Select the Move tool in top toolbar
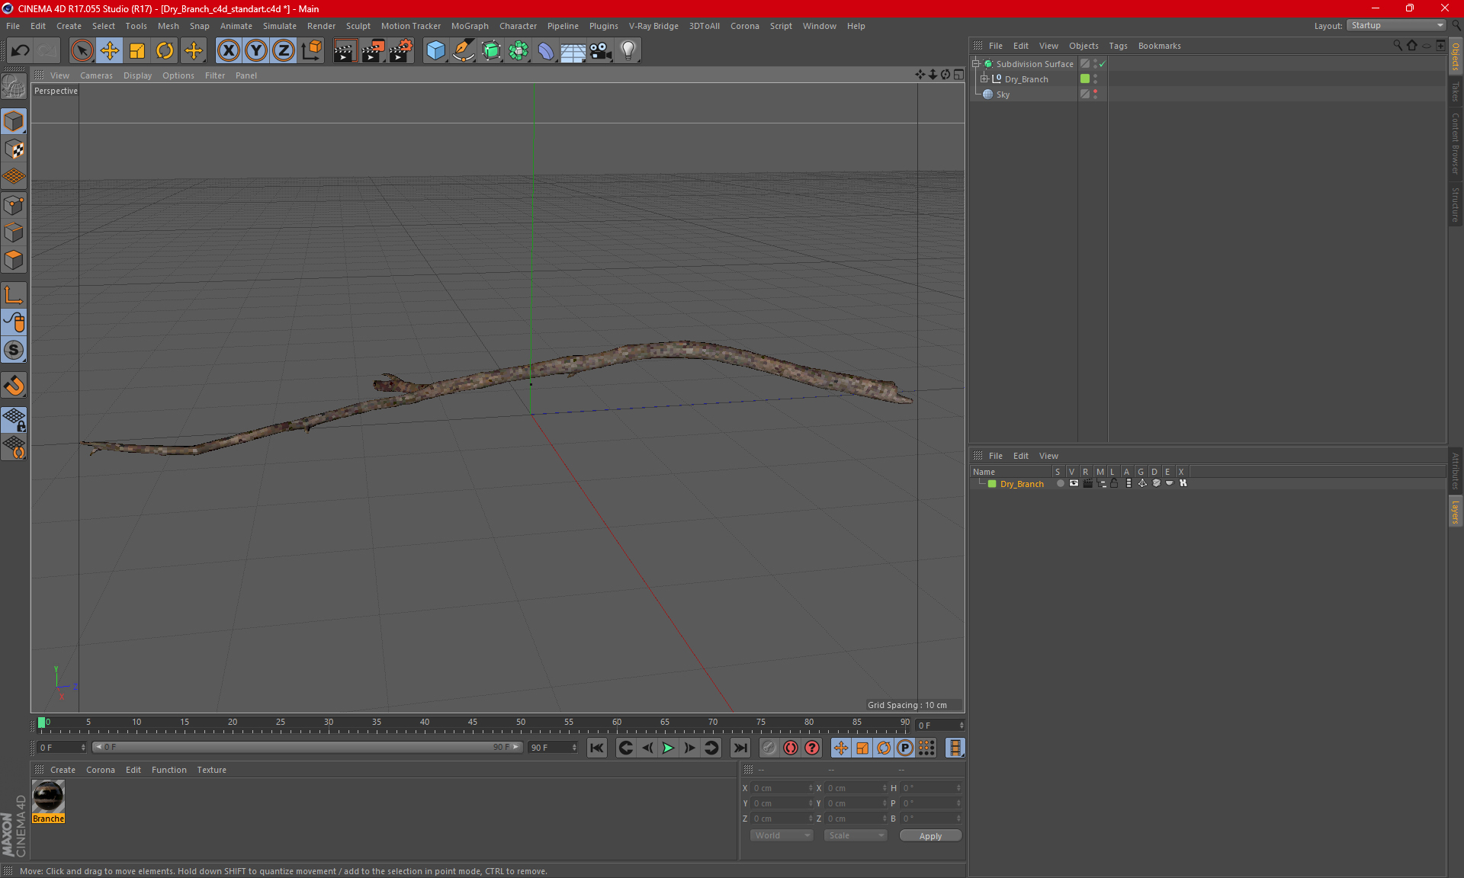Screen dimensions: 1464x878 (x=109, y=51)
